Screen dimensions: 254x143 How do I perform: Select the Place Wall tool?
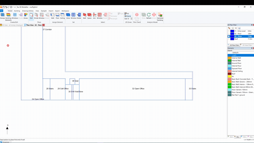coord(31,16)
